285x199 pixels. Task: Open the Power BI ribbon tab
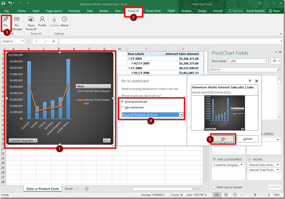click(133, 11)
